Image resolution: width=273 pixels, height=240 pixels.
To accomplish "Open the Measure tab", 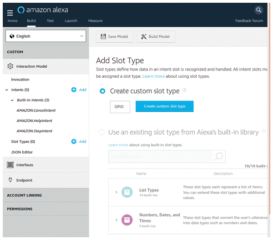I will pos(96,21).
